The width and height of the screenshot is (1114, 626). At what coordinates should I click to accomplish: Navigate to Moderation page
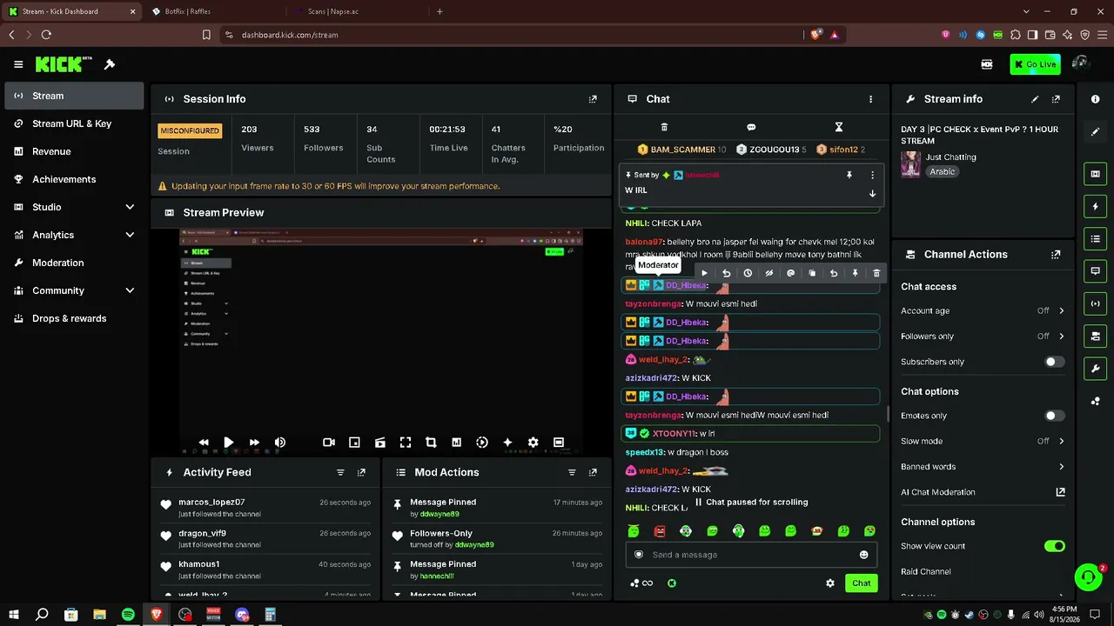(74, 263)
